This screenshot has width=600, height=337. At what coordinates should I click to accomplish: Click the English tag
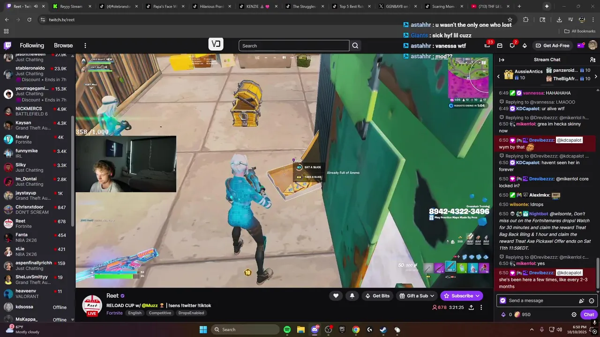tap(135, 313)
